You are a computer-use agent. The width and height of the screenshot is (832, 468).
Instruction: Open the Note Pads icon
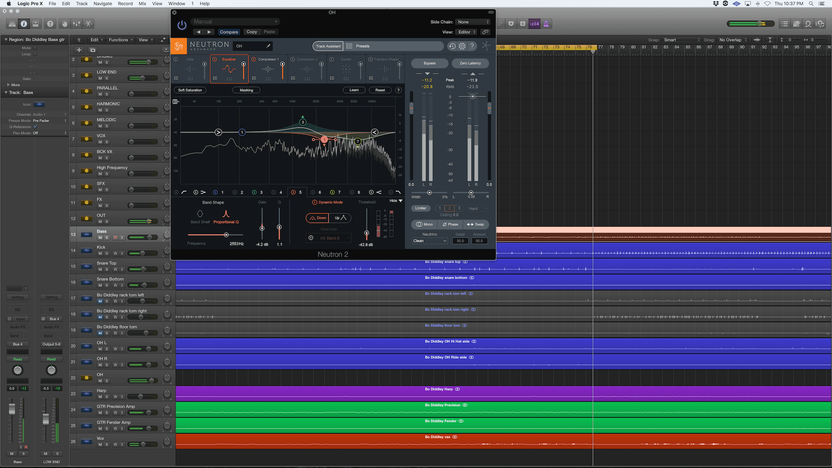click(797, 24)
